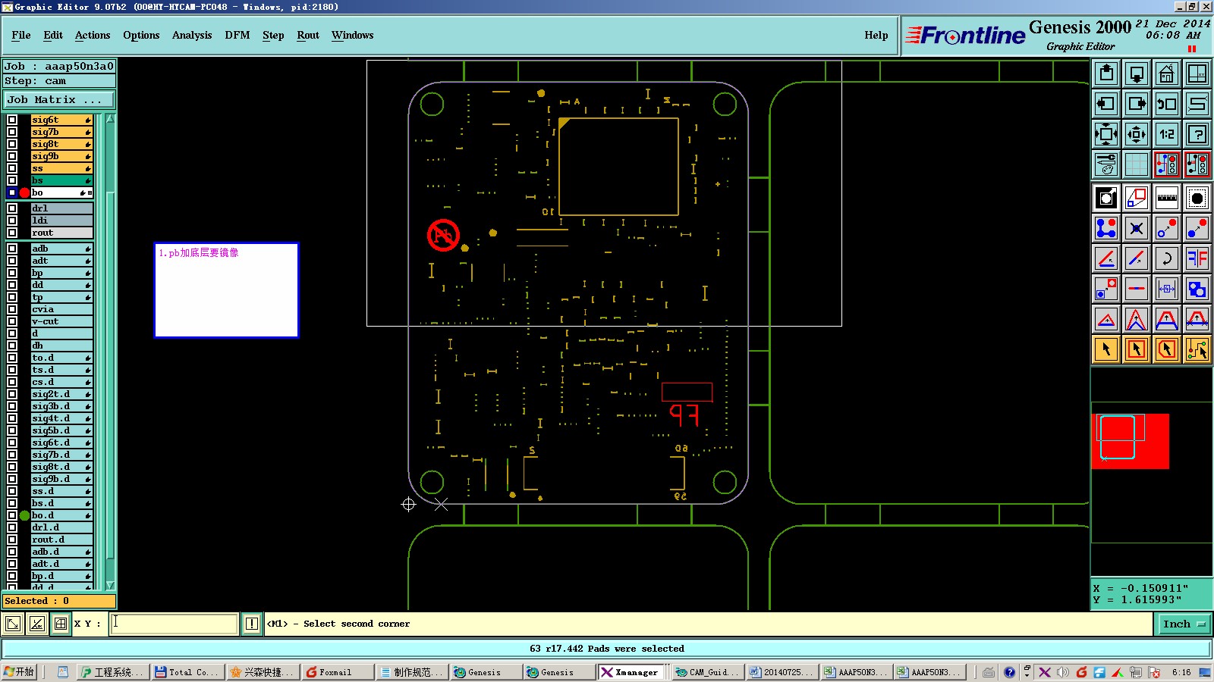This screenshot has height=682, width=1214.
Task: Click the X Y coordinate input field
Action: pyautogui.click(x=175, y=624)
